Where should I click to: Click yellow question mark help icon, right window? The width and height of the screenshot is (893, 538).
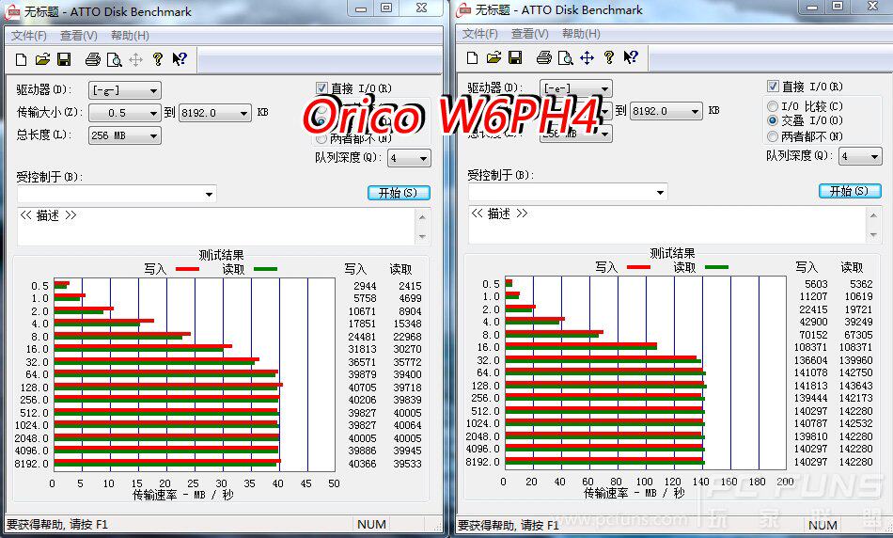(609, 57)
